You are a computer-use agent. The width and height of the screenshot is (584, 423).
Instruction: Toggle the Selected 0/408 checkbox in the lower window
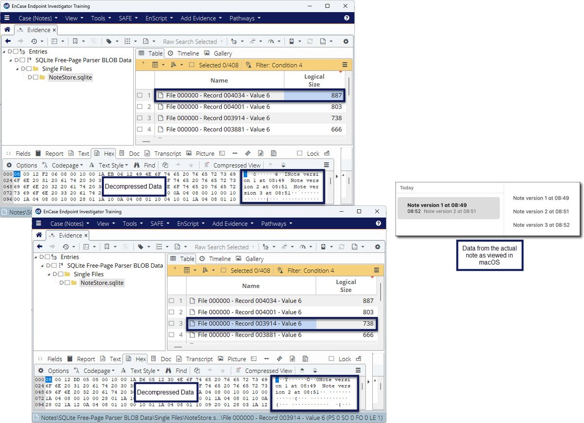tap(223, 271)
